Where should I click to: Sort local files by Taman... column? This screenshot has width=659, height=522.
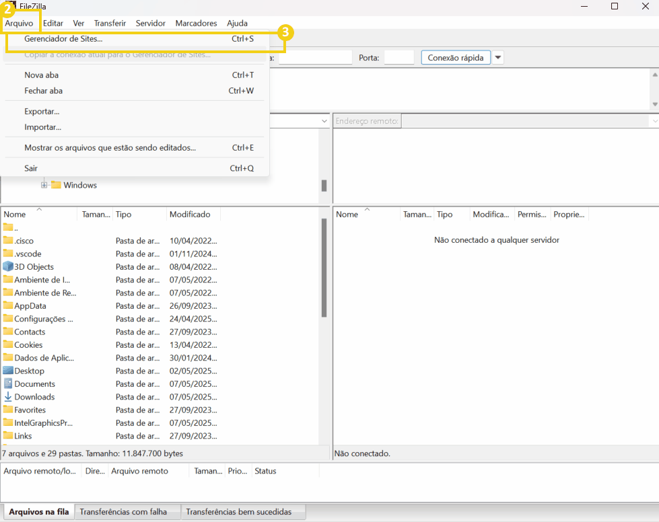(96, 214)
